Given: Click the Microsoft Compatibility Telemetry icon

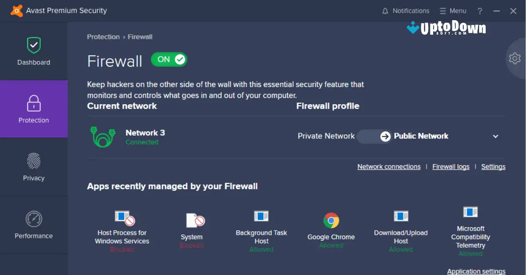Looking at the screenshot, I should pyautogui.click(x=470, y=212).
